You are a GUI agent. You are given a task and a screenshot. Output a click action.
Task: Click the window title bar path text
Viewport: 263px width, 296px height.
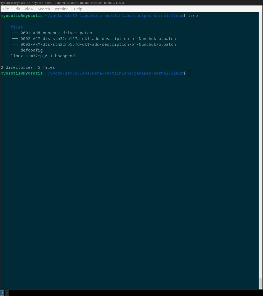62,3
